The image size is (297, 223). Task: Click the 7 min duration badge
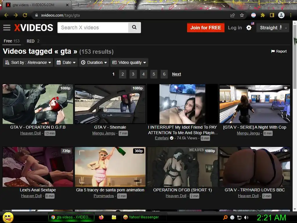[x=123, y=133]
